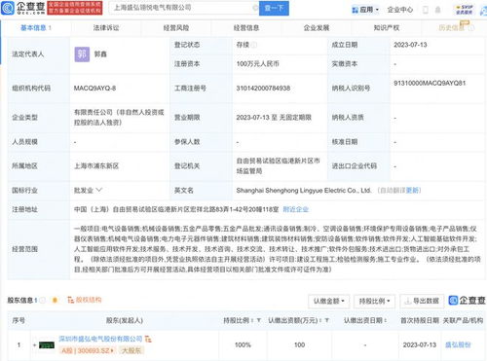Click the 企查查 logo at top left
Viewport: 487px width, 361px height.
pos(23,8)
